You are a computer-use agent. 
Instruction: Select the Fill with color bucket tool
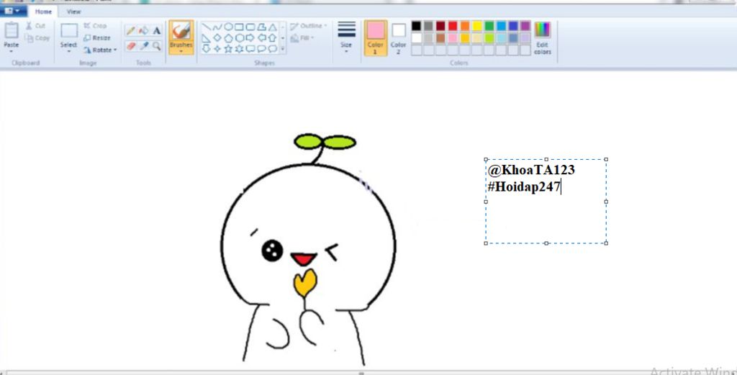[143, 31]
